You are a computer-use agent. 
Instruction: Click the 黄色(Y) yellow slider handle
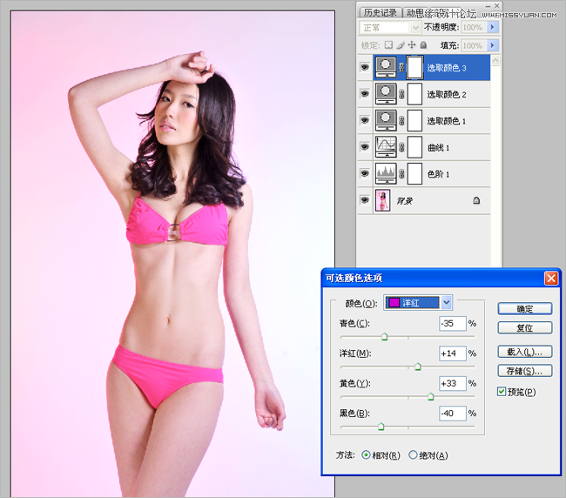tap(431, 397)
